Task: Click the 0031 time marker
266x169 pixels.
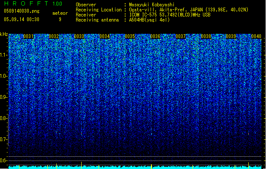Action: click(29, 37)
